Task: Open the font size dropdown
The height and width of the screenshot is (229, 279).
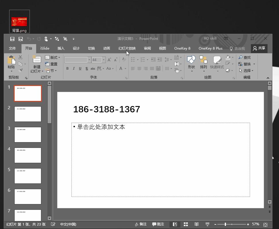Action: click(x=104, y=60)
